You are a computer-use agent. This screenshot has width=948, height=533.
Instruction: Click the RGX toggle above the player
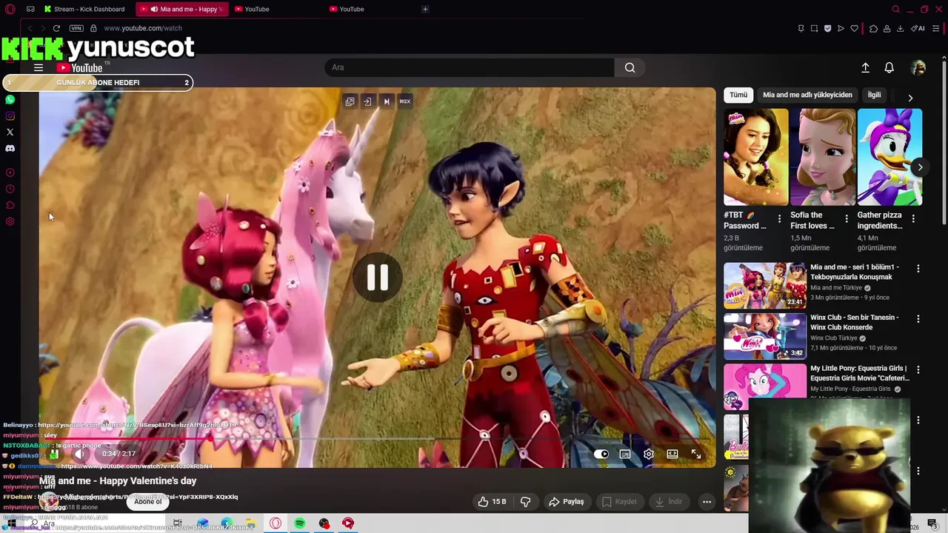[404, 101]
